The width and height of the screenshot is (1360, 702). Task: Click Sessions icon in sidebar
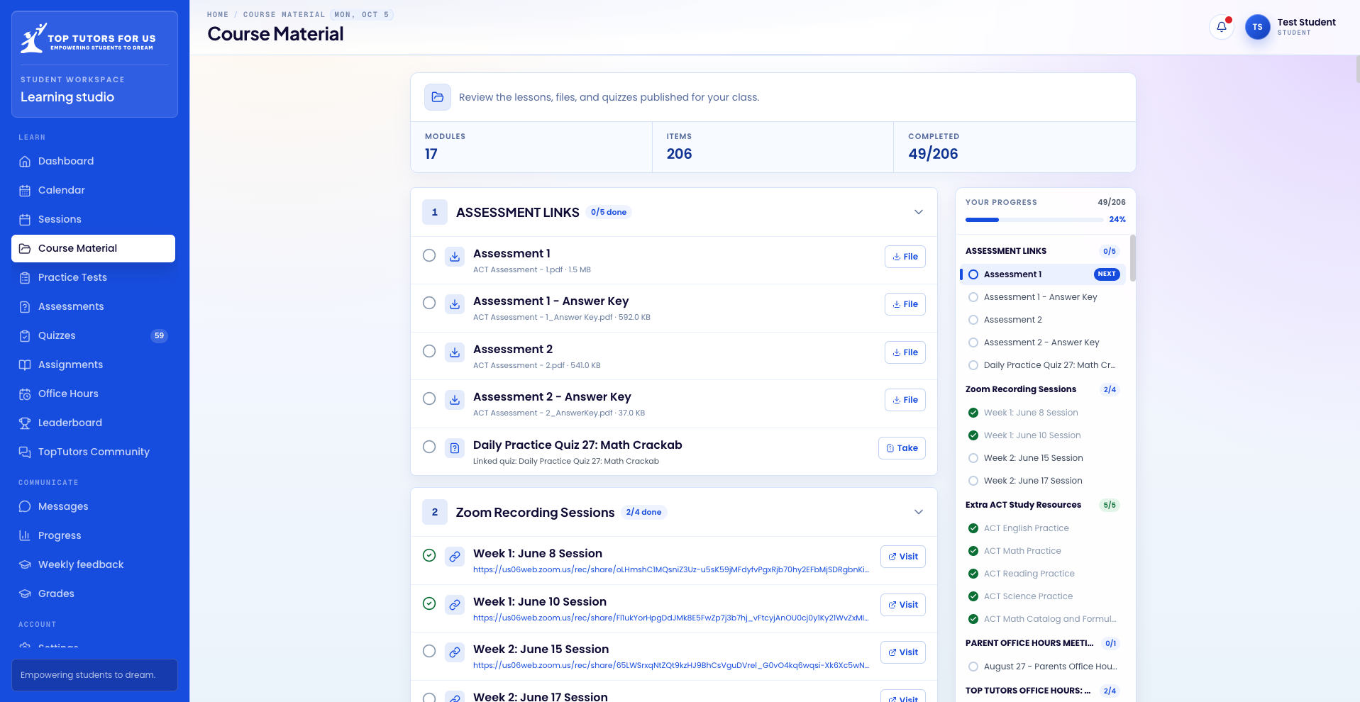pos(25,219)
